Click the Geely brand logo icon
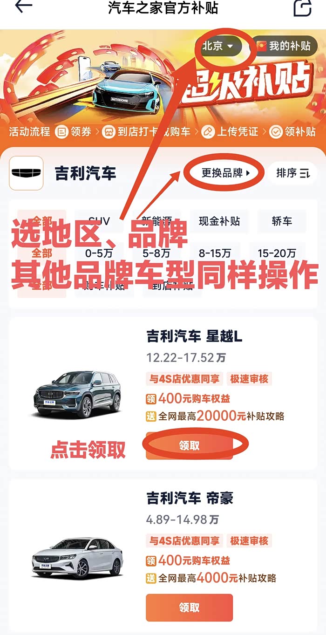The height and width of the screenshot is (635, 326). tap(26, 173)
